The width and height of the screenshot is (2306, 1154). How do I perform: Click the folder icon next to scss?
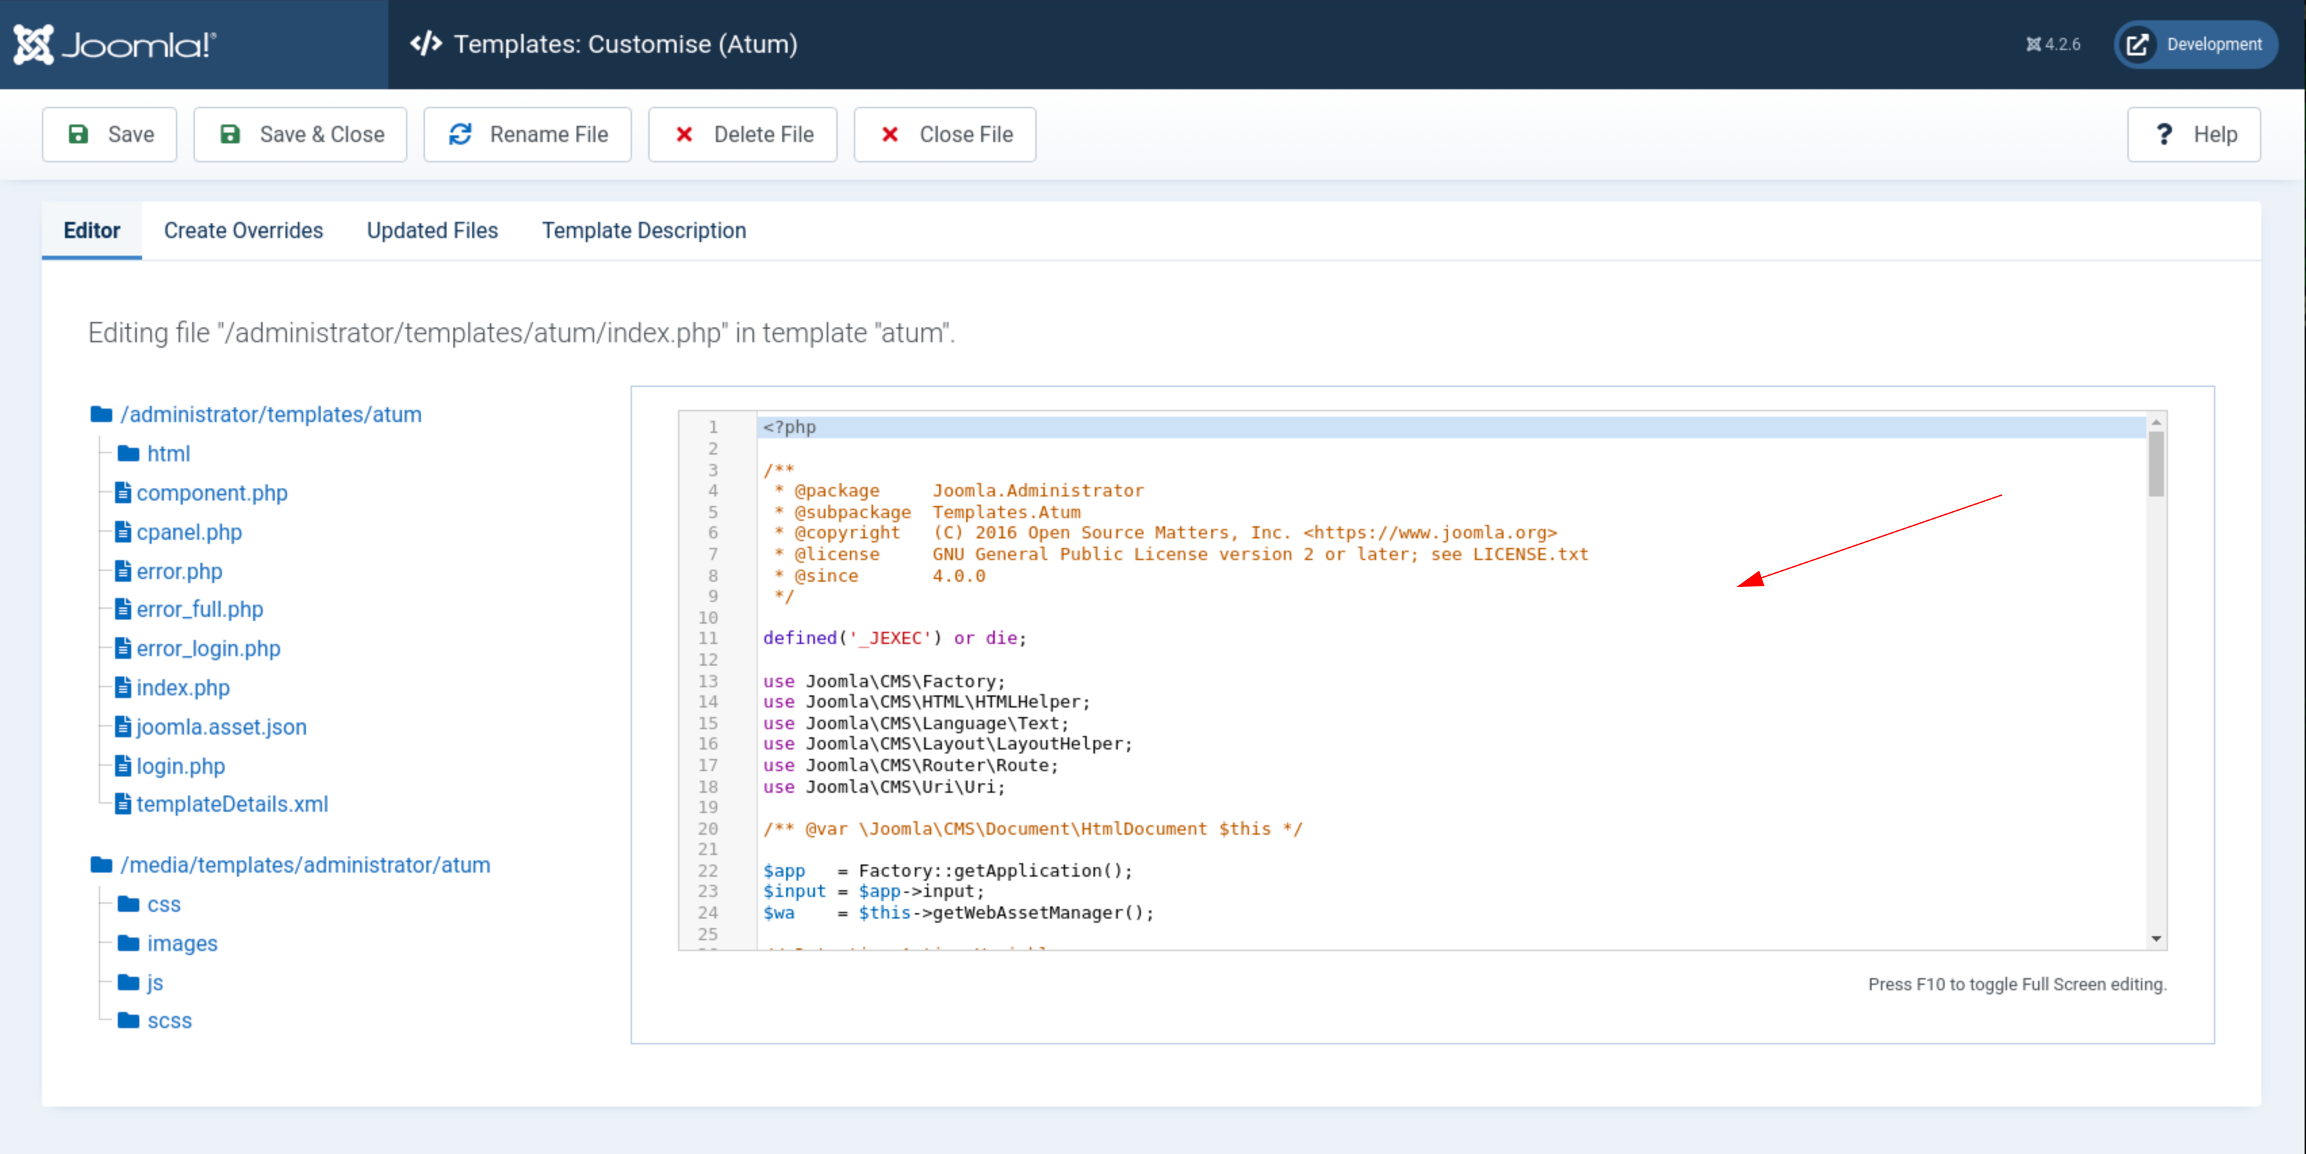click(129, 1020)
